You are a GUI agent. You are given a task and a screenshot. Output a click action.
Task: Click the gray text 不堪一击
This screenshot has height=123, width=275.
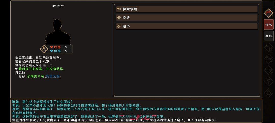(x=46, y=65)
